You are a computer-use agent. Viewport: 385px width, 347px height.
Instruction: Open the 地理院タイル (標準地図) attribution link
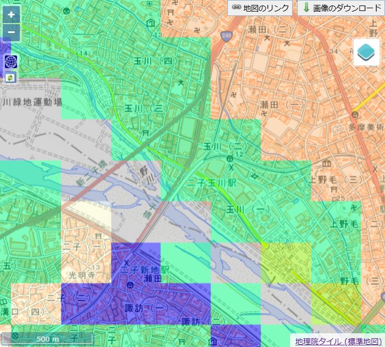coord(338,341)
